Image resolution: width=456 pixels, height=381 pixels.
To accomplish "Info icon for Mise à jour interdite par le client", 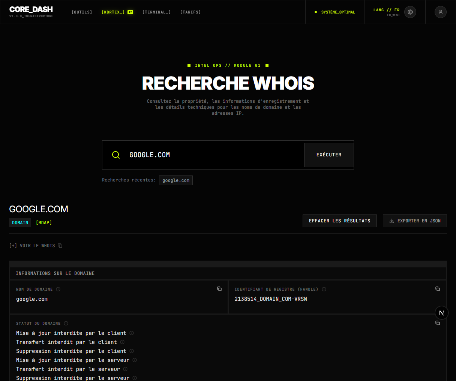I will tap(132, 333).
